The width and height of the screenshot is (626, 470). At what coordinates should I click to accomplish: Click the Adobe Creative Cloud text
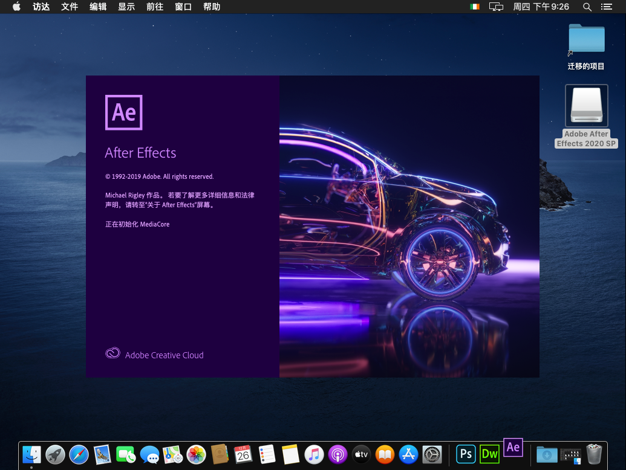tap(164, 355)
